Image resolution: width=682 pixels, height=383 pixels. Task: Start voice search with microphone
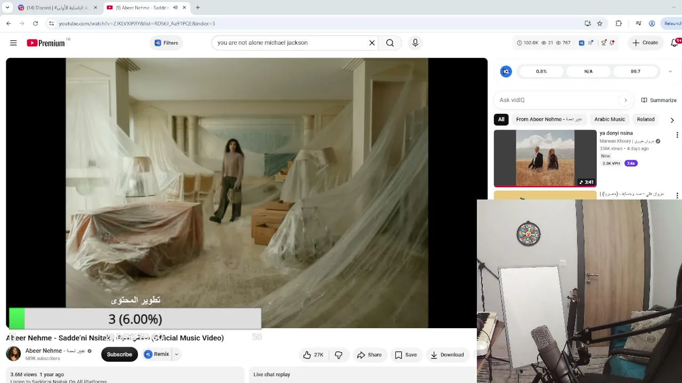click(x=416, y=43)
